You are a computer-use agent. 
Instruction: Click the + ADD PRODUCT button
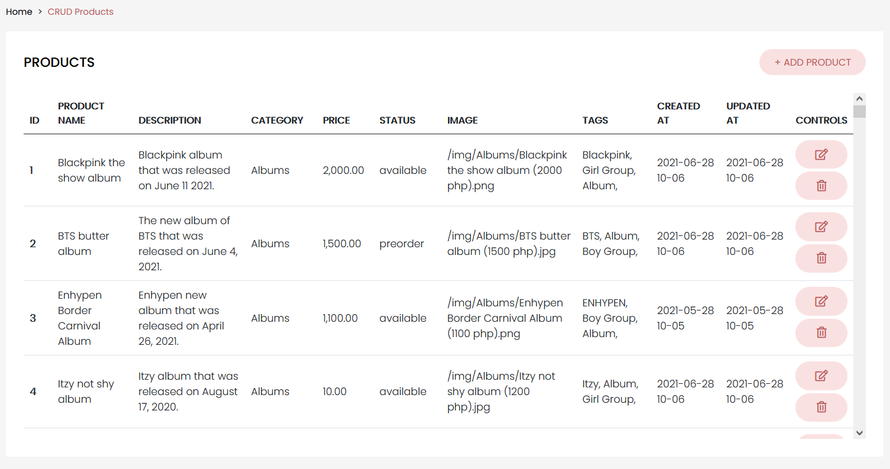(x=812, y=62)
